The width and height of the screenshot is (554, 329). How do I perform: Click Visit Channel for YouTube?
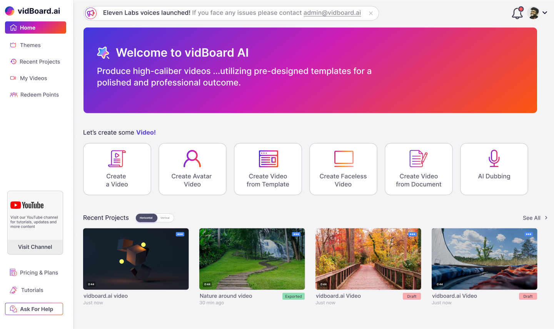coord(35,247)
